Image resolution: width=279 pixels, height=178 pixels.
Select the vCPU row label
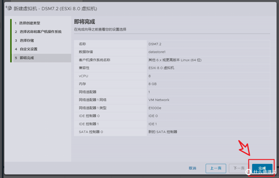point(83,76)
